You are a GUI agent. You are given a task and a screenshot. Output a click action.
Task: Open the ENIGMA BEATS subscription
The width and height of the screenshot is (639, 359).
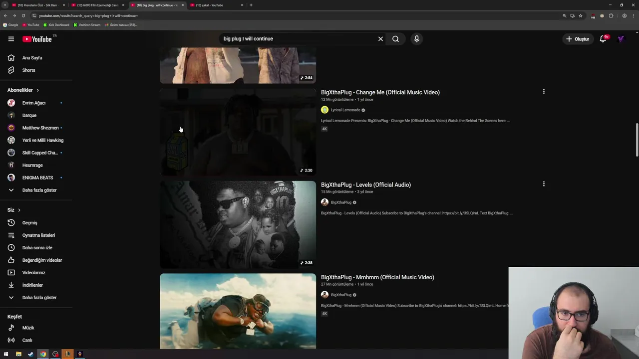pos(36,178)
